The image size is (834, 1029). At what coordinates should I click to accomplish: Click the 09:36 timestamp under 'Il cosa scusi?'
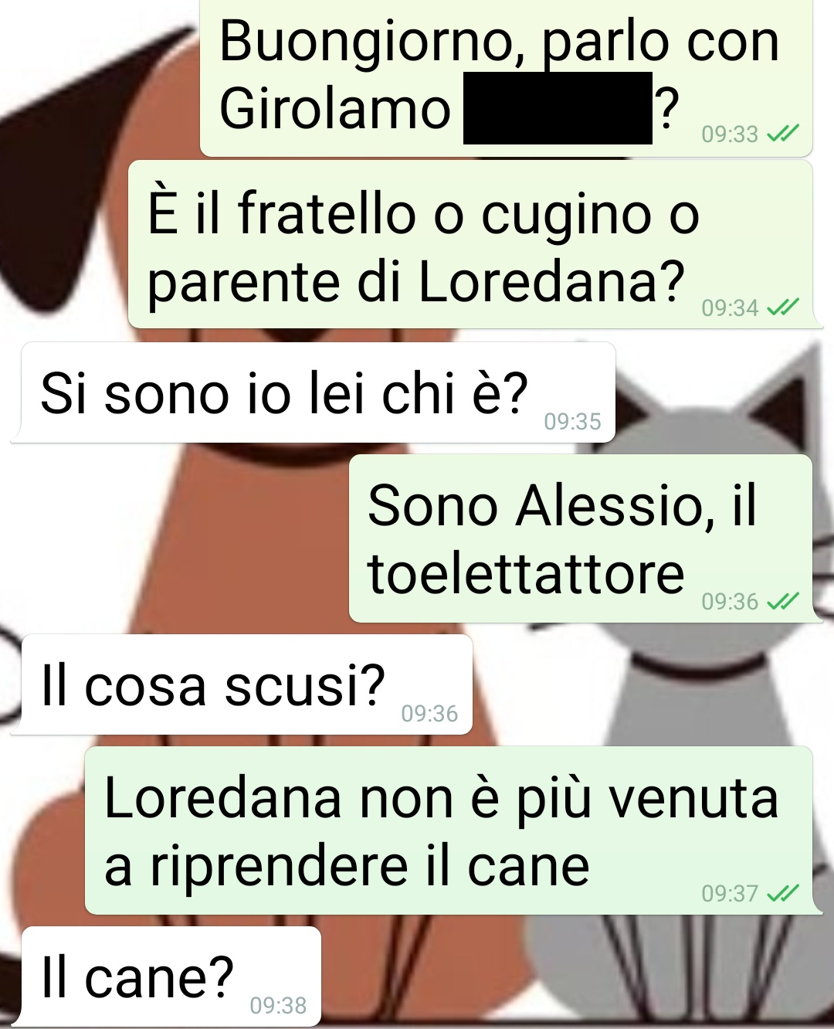pyautogui.click(x=429, y=713)
